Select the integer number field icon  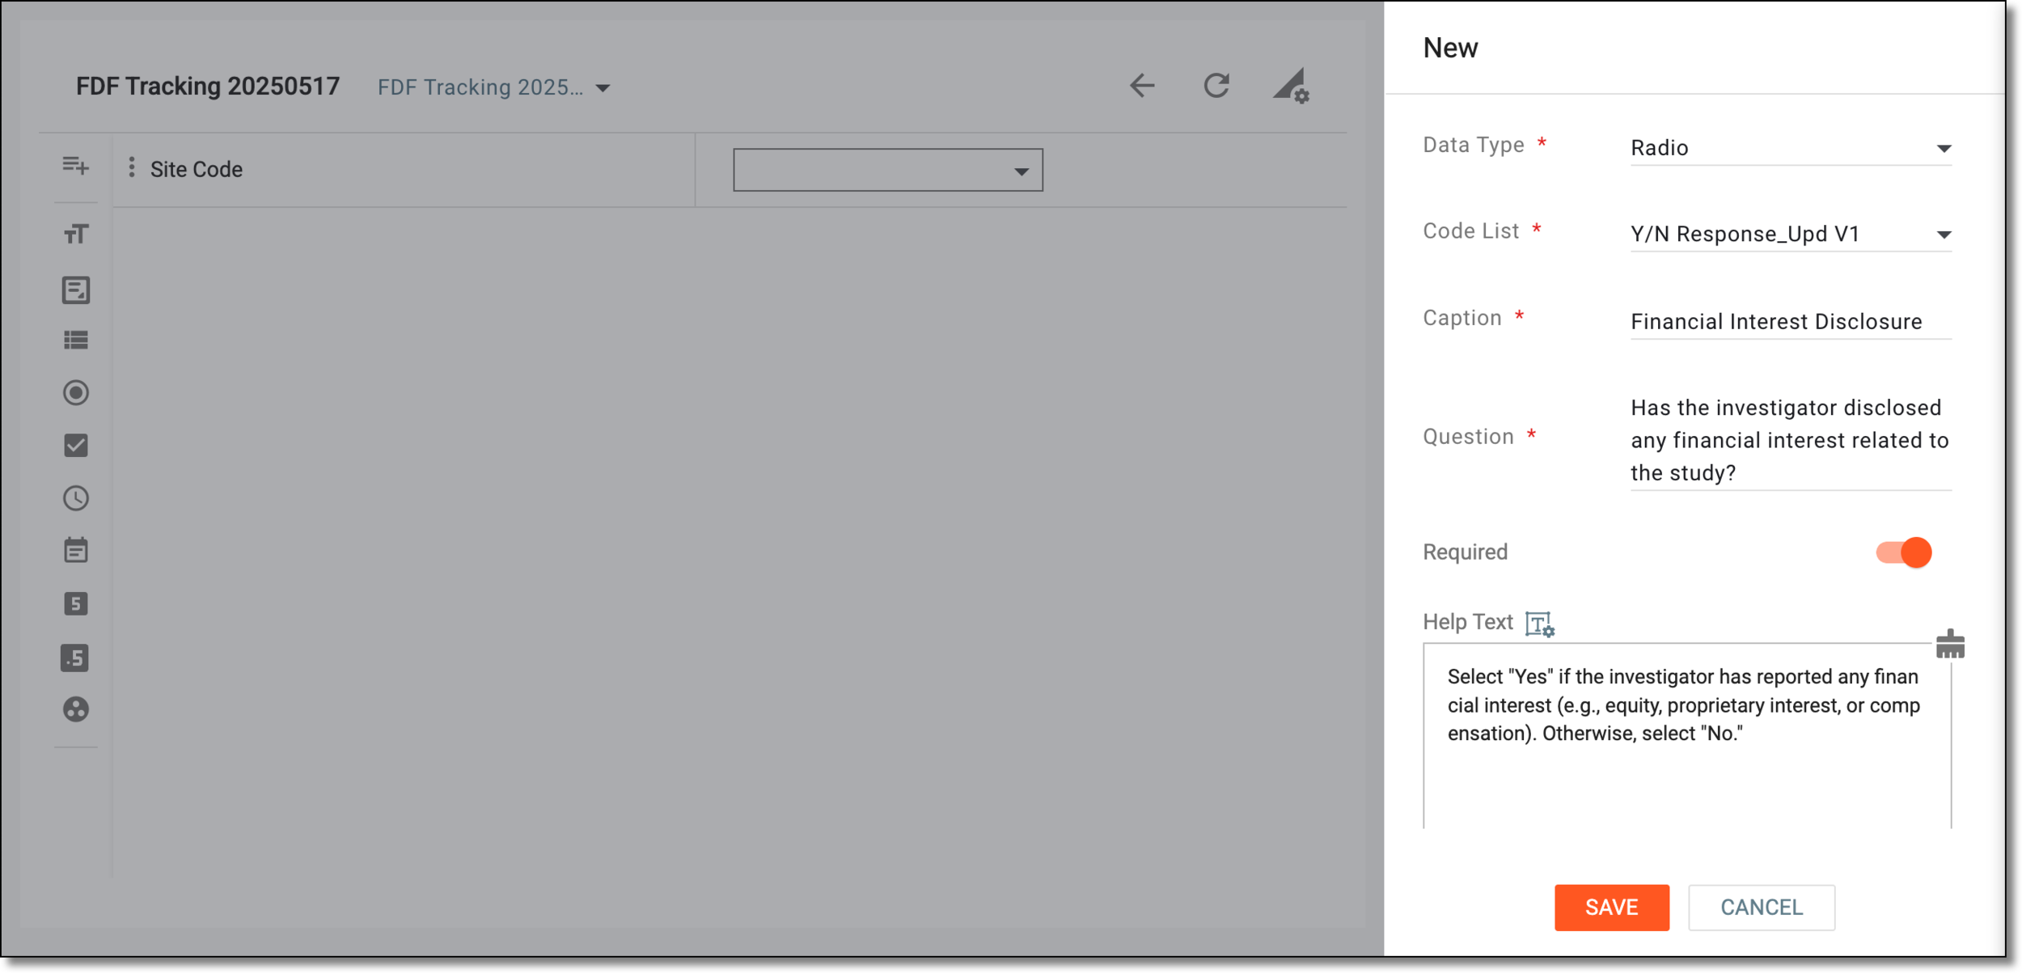tap(76, 604)
